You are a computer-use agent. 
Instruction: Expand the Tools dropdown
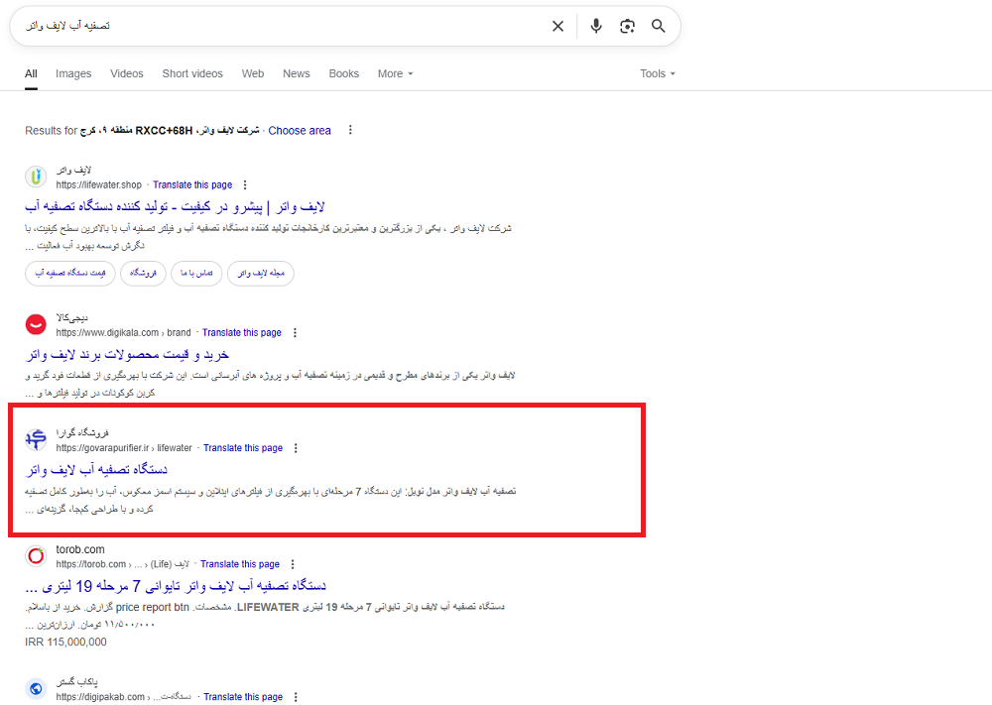coord(658,74)
